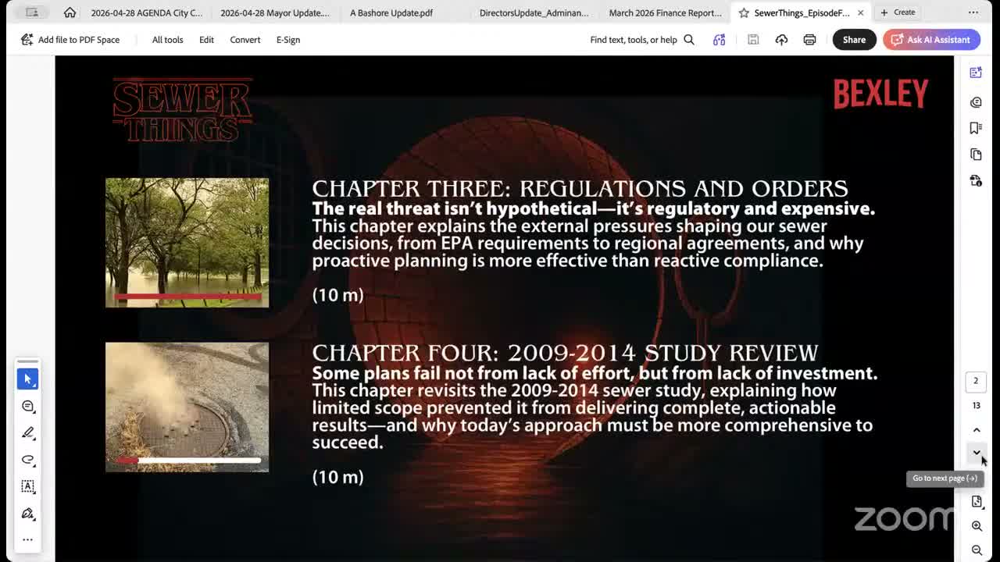This screenshot has height=562, width=1000.
Task: Click the Chapter Three thumbnail progress bar
Action: tap(187, 297)
